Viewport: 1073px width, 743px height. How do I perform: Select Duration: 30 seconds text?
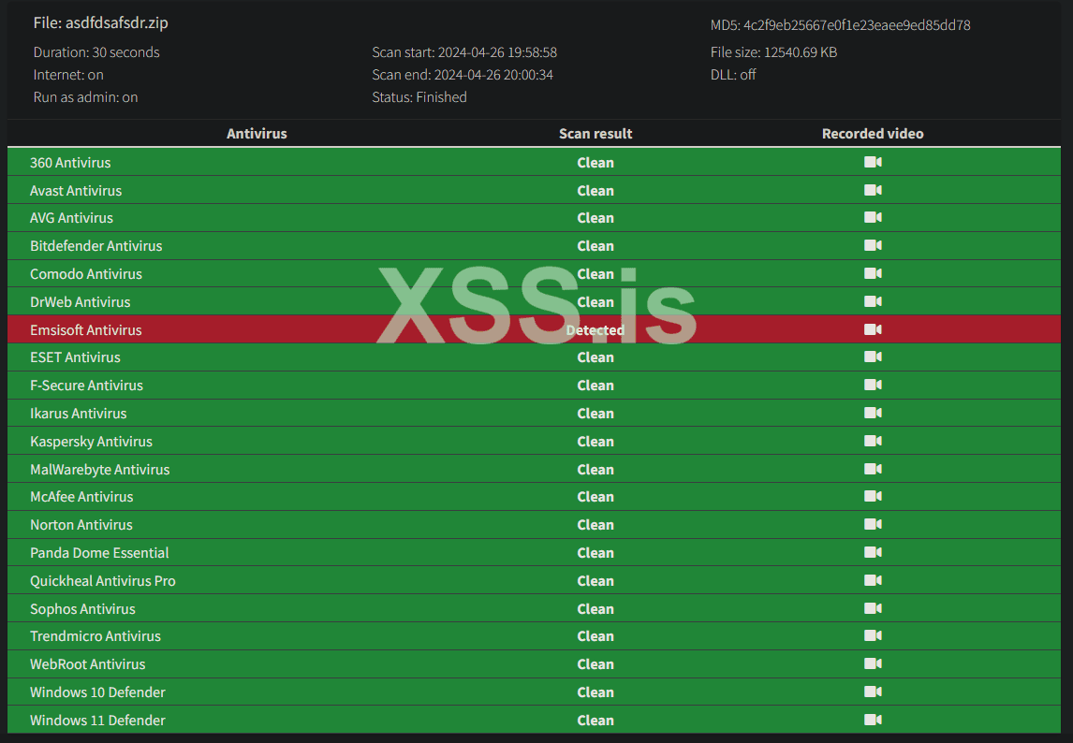96,52
